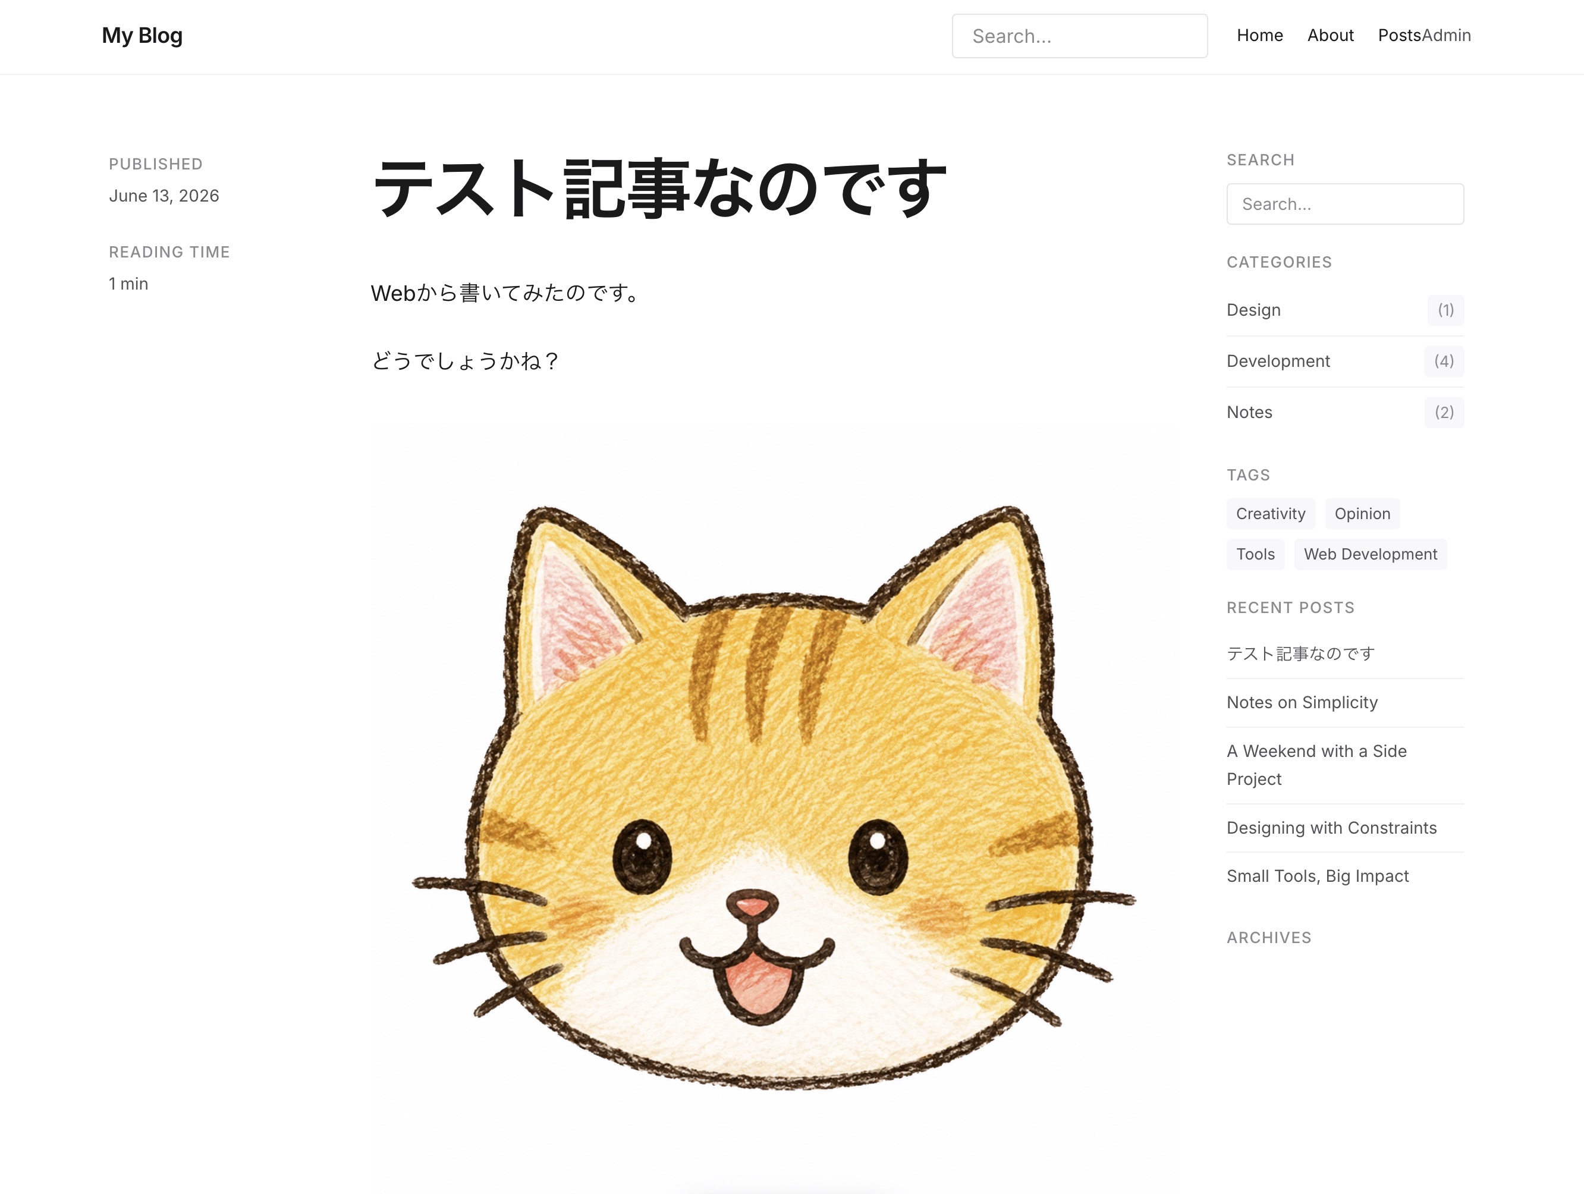
Task: Click the Development count badge (4)
Action: pyautogui.click(x=1444, y=361)
